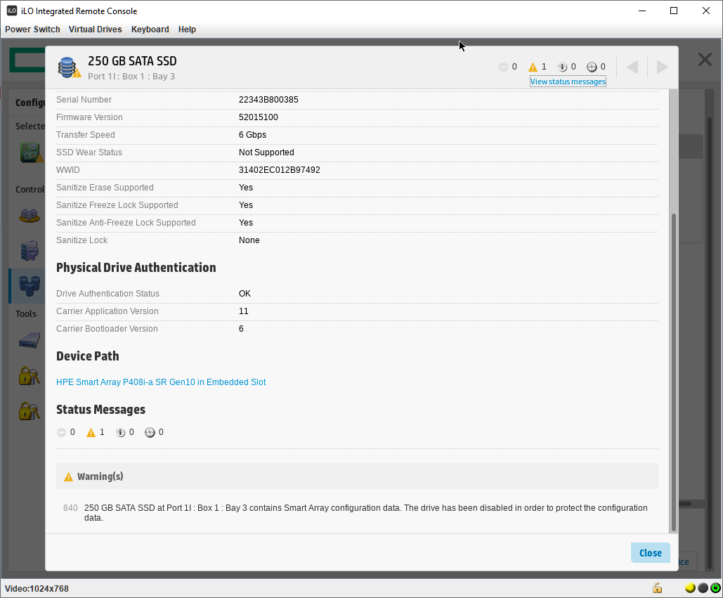Close the drive details dialog with Close button
723x598 pixels.
[650, 553]
